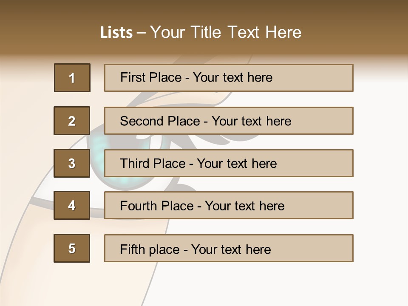This screenshot has height=306, width=408.
Task: Click the word "Fourth" in the list
Action: tap(139, 206)
